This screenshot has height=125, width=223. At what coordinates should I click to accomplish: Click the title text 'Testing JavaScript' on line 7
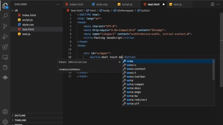(x=108, y=38)
